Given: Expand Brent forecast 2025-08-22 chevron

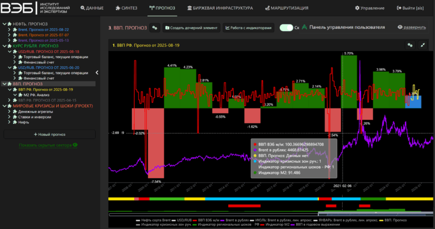Looking at the screenshot, I should coord(9,29).
